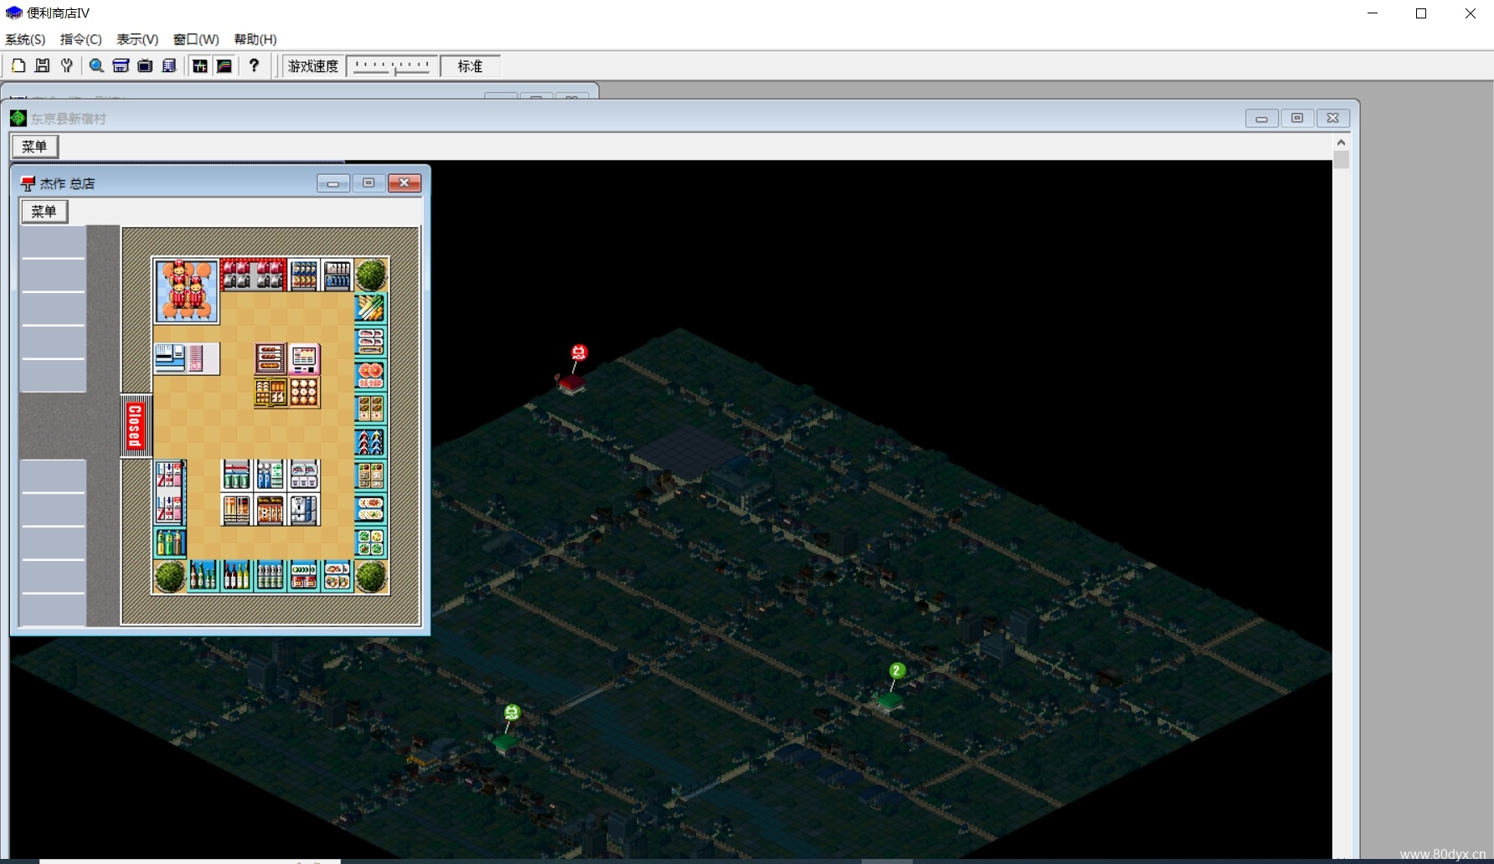This screenshot has width=1494, height=864.
Task: Select the rice ball onigiri shelf on the right
Action: (x=370, y=442)
